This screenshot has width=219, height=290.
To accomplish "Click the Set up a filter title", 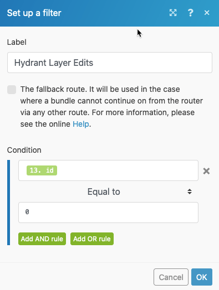I will [34, 13].
